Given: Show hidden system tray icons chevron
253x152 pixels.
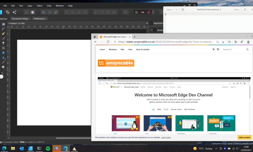Looking at the screenshot, I should pyautogui.click(x=216, y=148).
